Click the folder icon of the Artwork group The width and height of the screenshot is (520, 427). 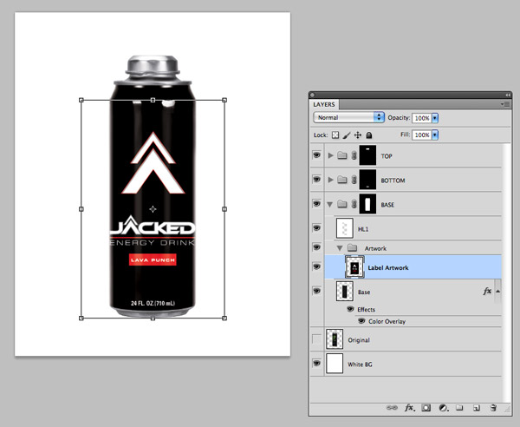(352, 248)
